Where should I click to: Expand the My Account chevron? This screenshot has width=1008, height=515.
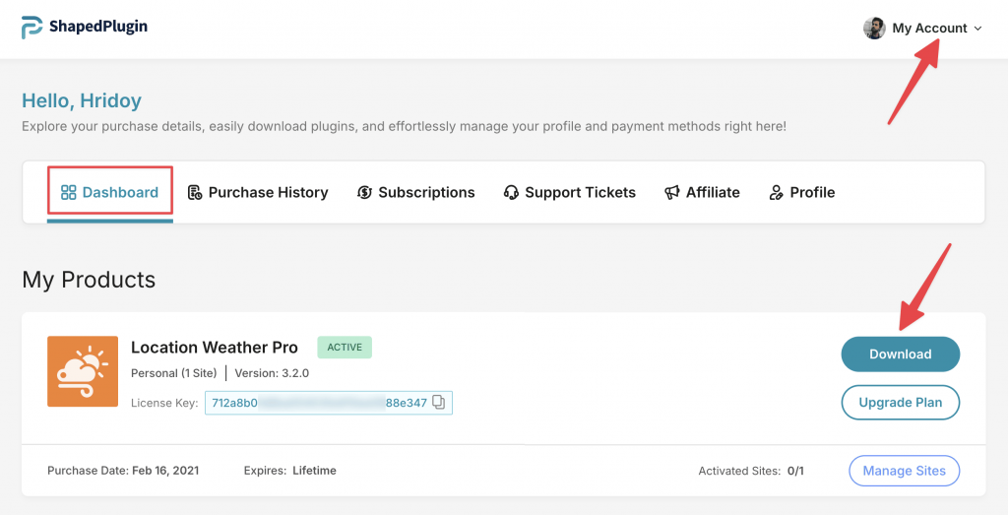click(977, 29)
